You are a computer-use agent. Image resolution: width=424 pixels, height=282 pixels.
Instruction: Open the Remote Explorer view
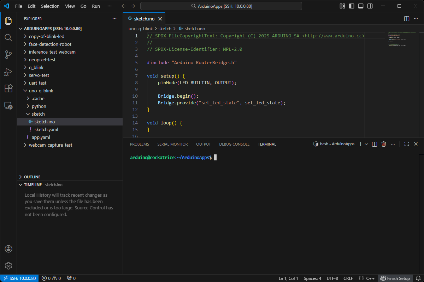(8, 105)
